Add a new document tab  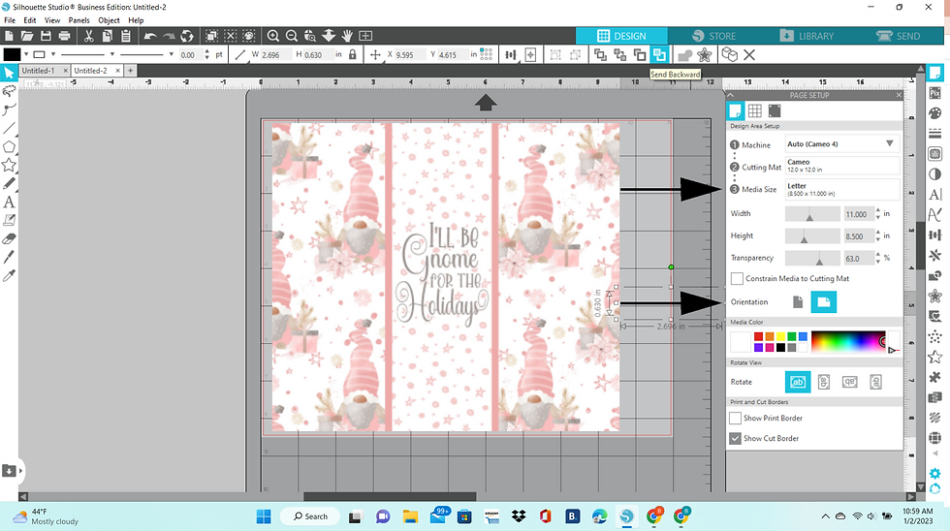coord(130,70)
